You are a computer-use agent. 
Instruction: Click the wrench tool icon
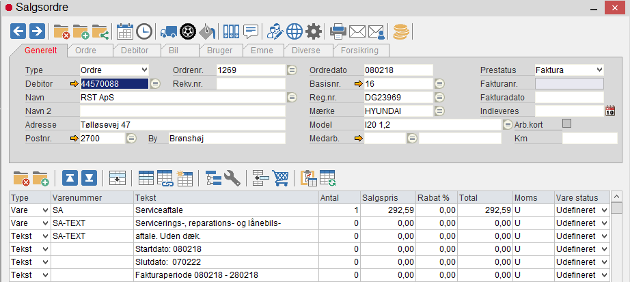(232, 178)
